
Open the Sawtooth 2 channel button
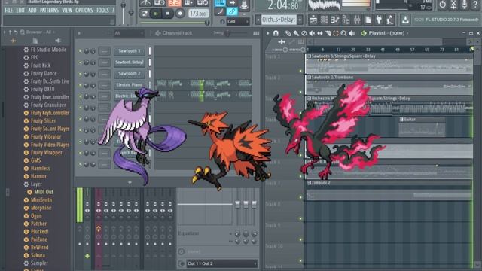(130, 74)
